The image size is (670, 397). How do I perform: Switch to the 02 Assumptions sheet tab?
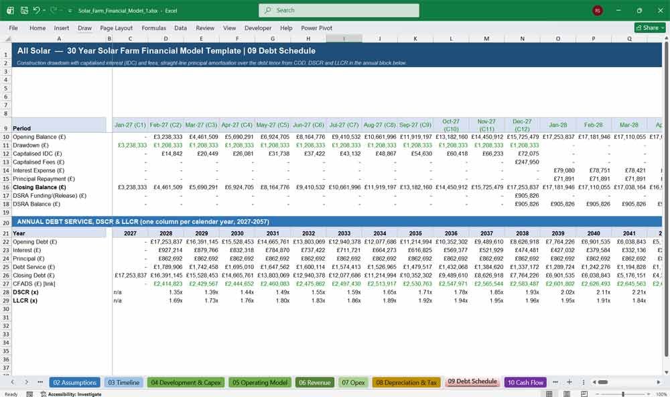coord(75,382)
